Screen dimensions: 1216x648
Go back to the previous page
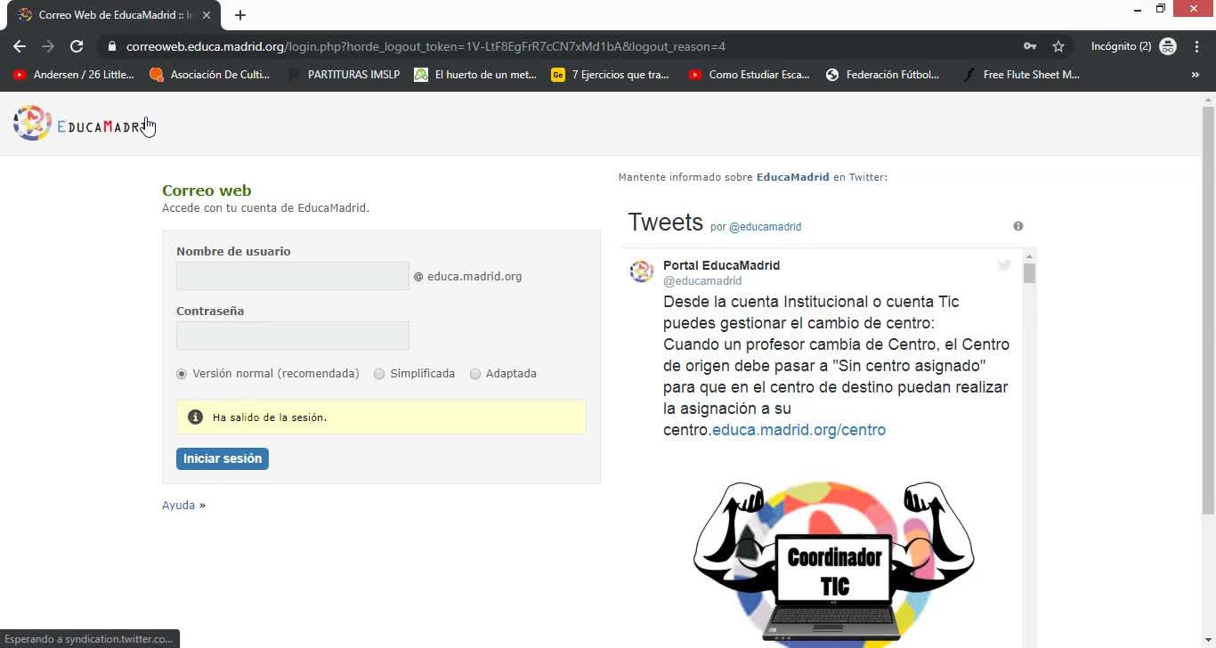(20, 46)
